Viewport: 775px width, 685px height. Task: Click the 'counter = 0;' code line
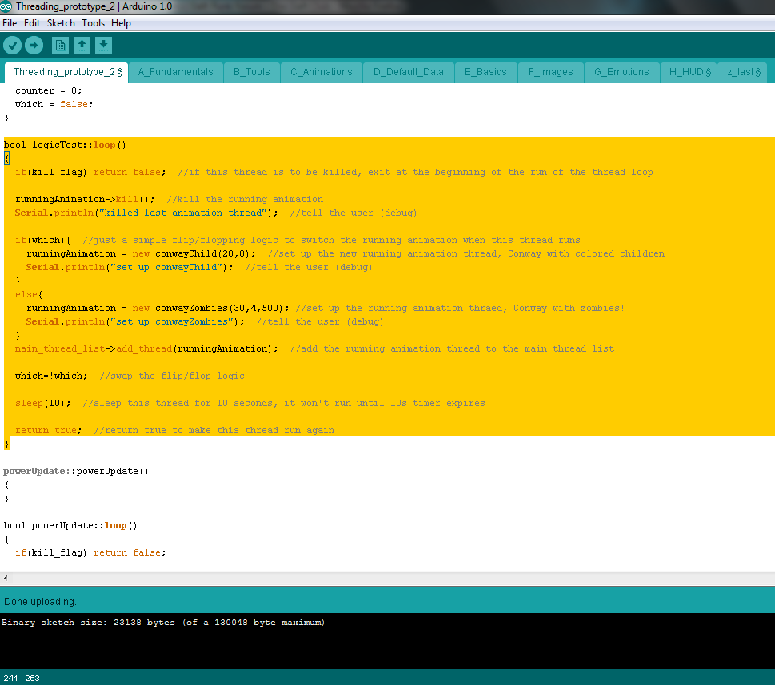pyautogui.click(x=49, y=90)
